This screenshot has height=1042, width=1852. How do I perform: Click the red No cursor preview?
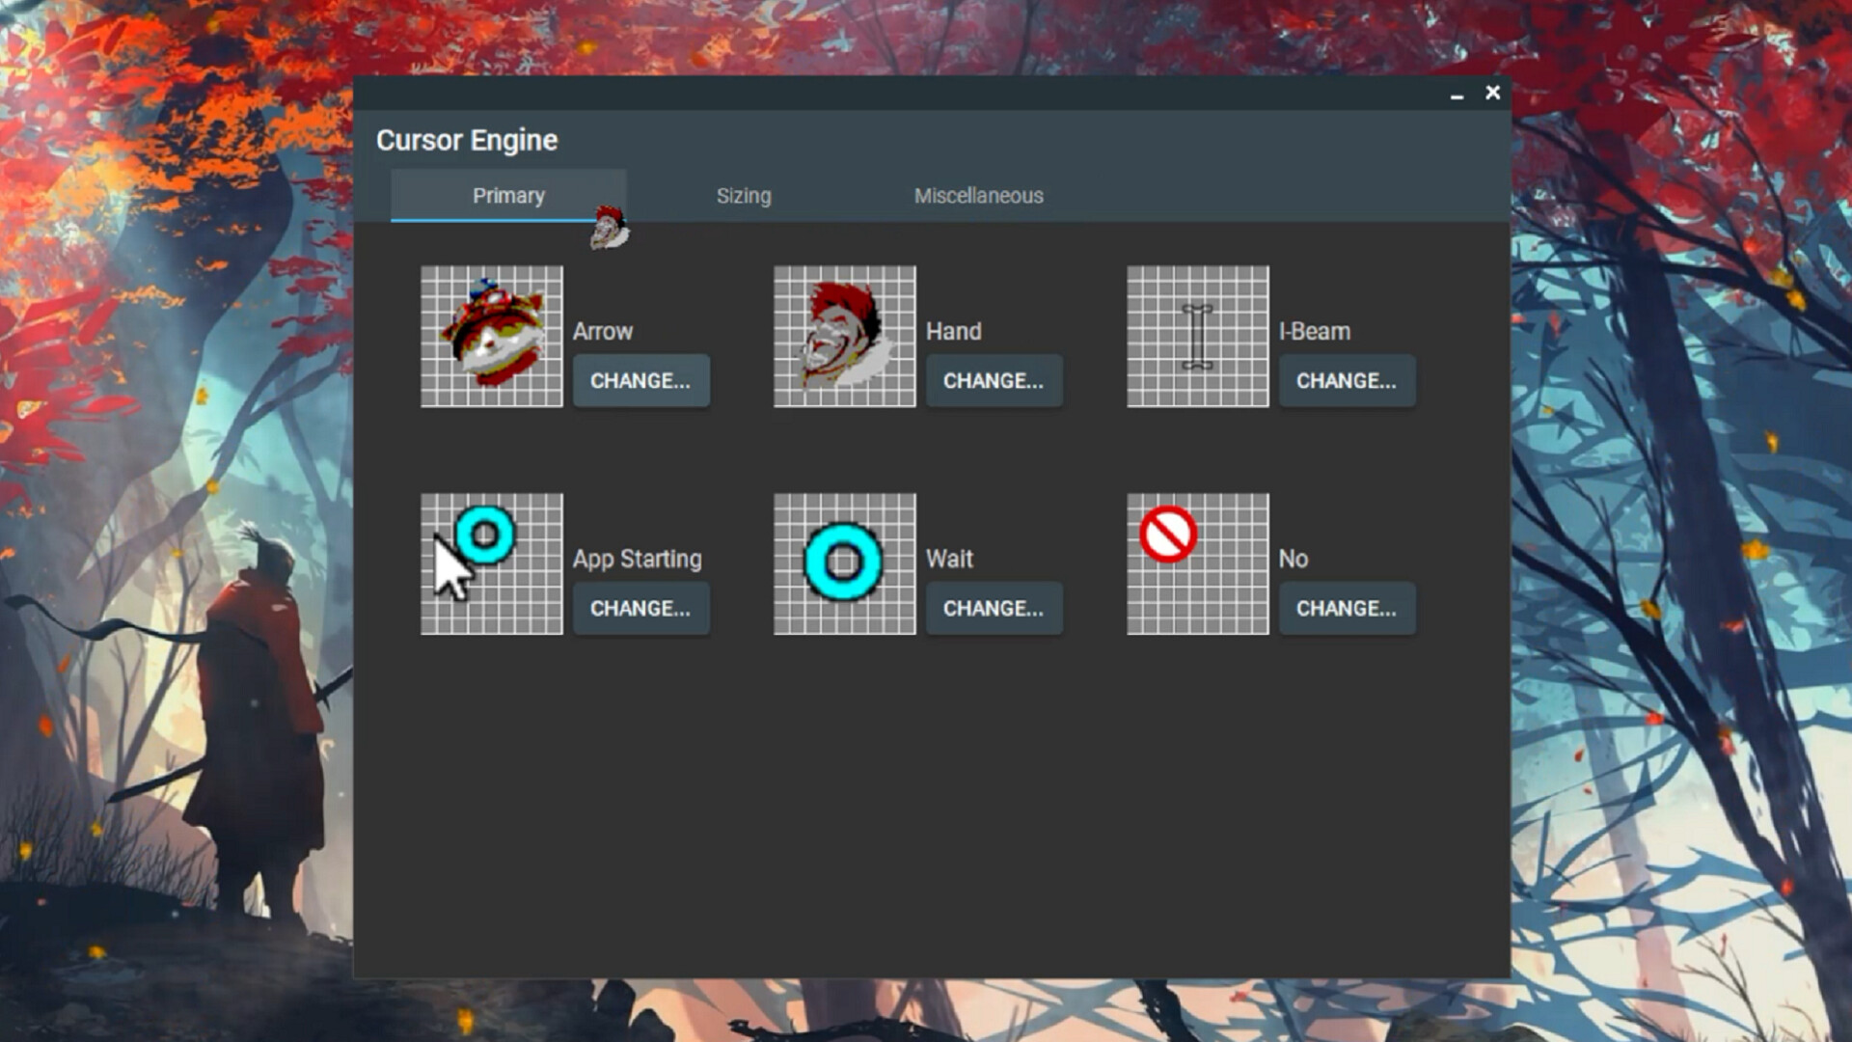(x=1197, y=563)
